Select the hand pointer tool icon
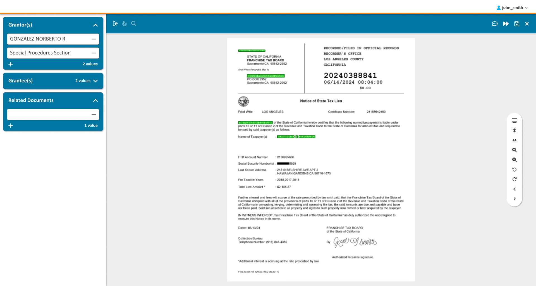Screen dimensions: 536x286 [125, 24]
